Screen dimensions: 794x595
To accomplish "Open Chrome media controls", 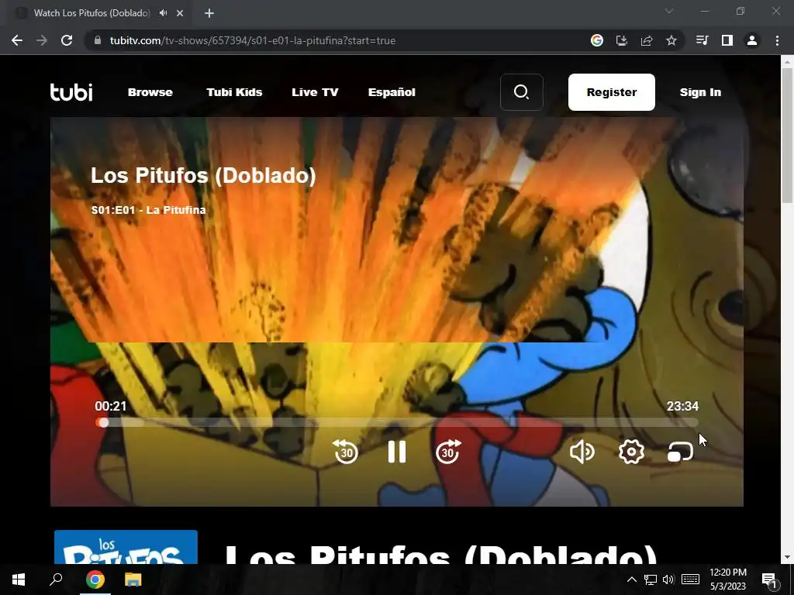I will click(x=703, y=40).
